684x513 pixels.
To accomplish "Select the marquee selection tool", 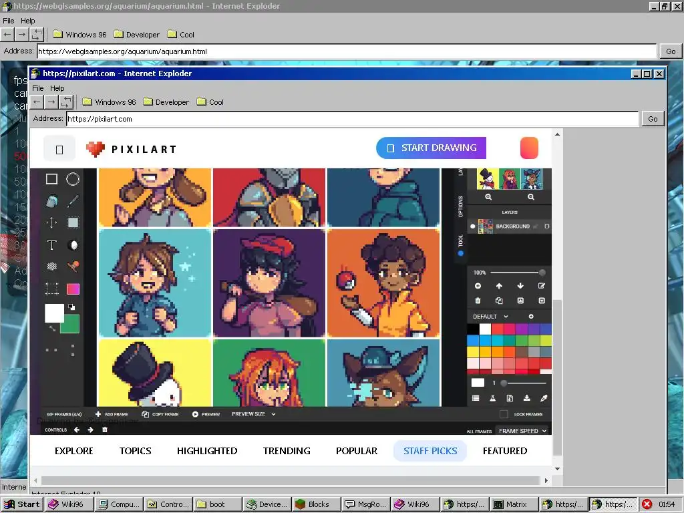I will point(73,223).
